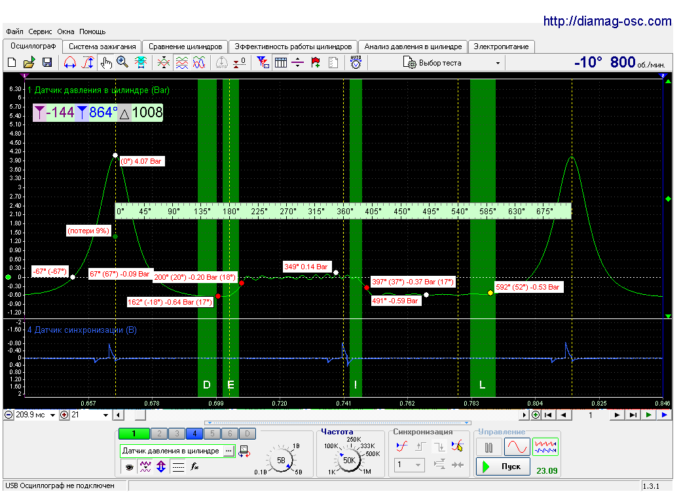The image size is (681, 494).
Task: Switch to Анализ давления в цилиндре tab
Action: pos(413,47)
